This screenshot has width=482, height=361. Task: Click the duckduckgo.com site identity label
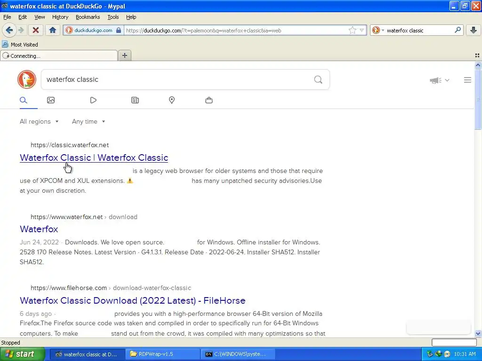[93, 30]
